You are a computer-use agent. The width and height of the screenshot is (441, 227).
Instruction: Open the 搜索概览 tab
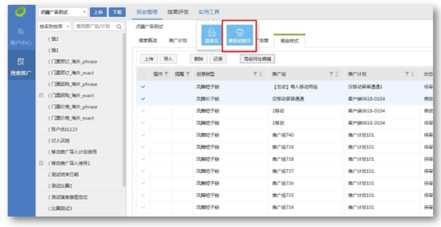tap(147, 40)
